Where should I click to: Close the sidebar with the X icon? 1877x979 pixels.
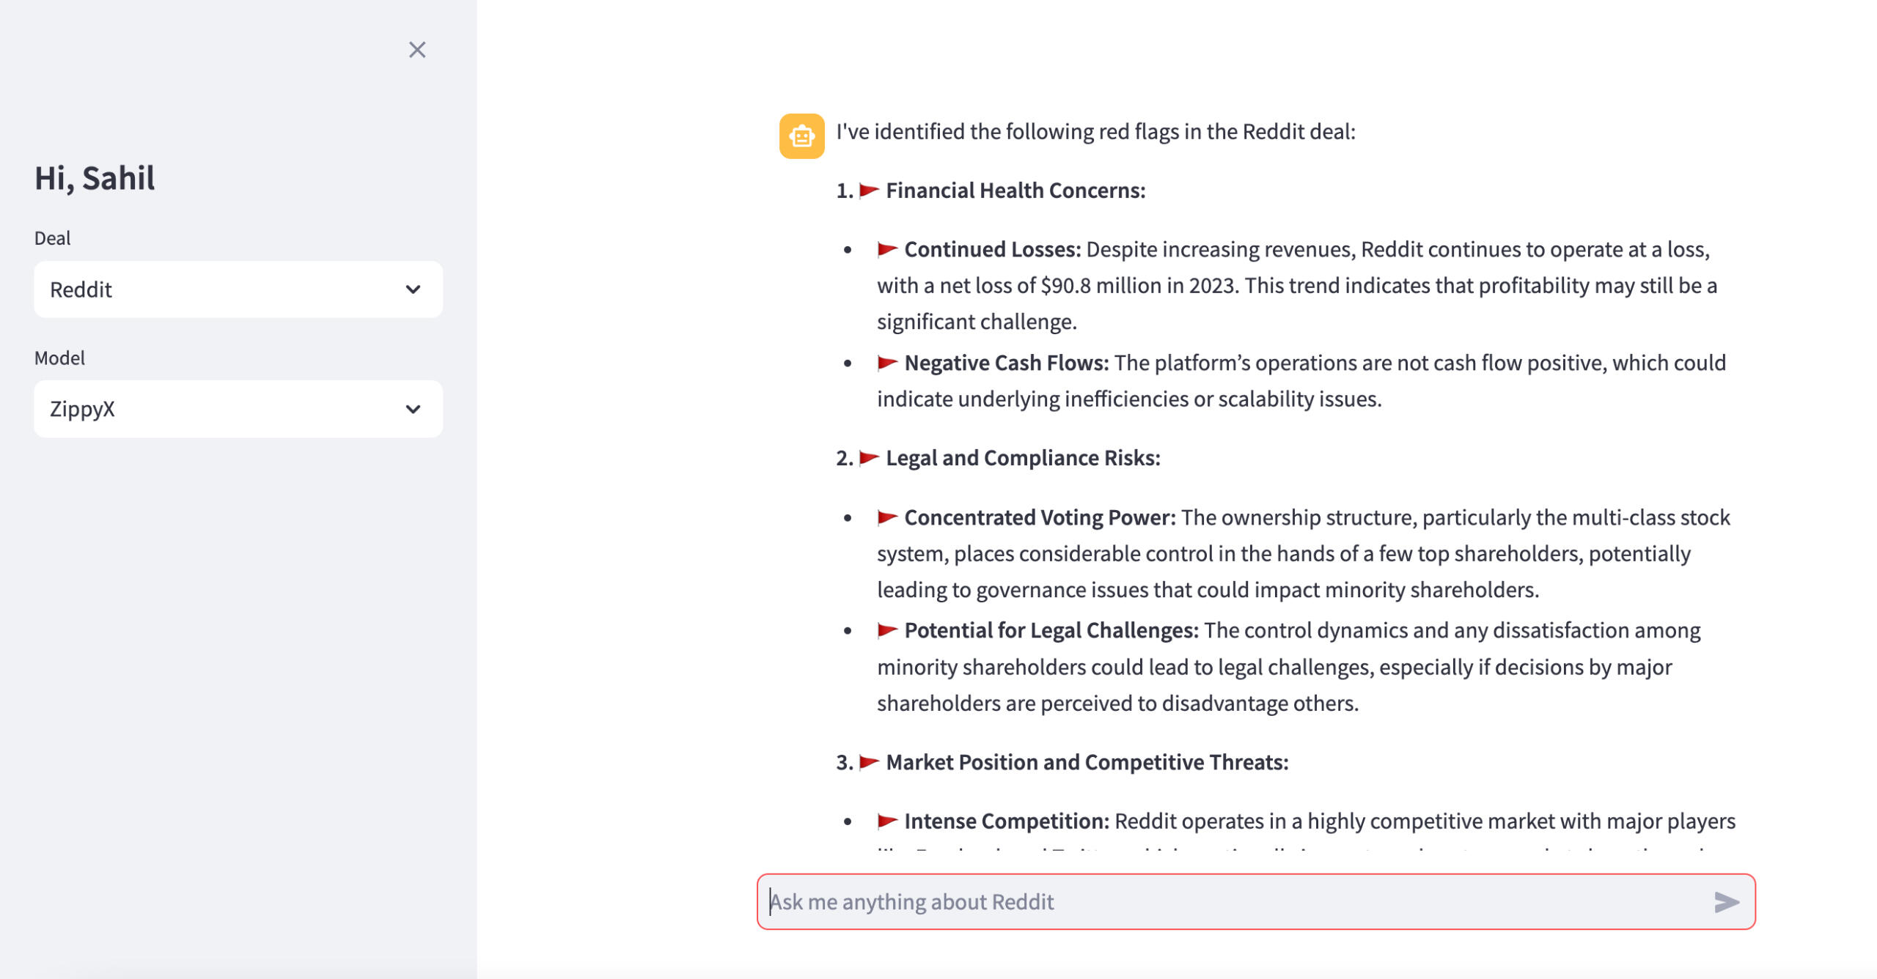[417, 50]
